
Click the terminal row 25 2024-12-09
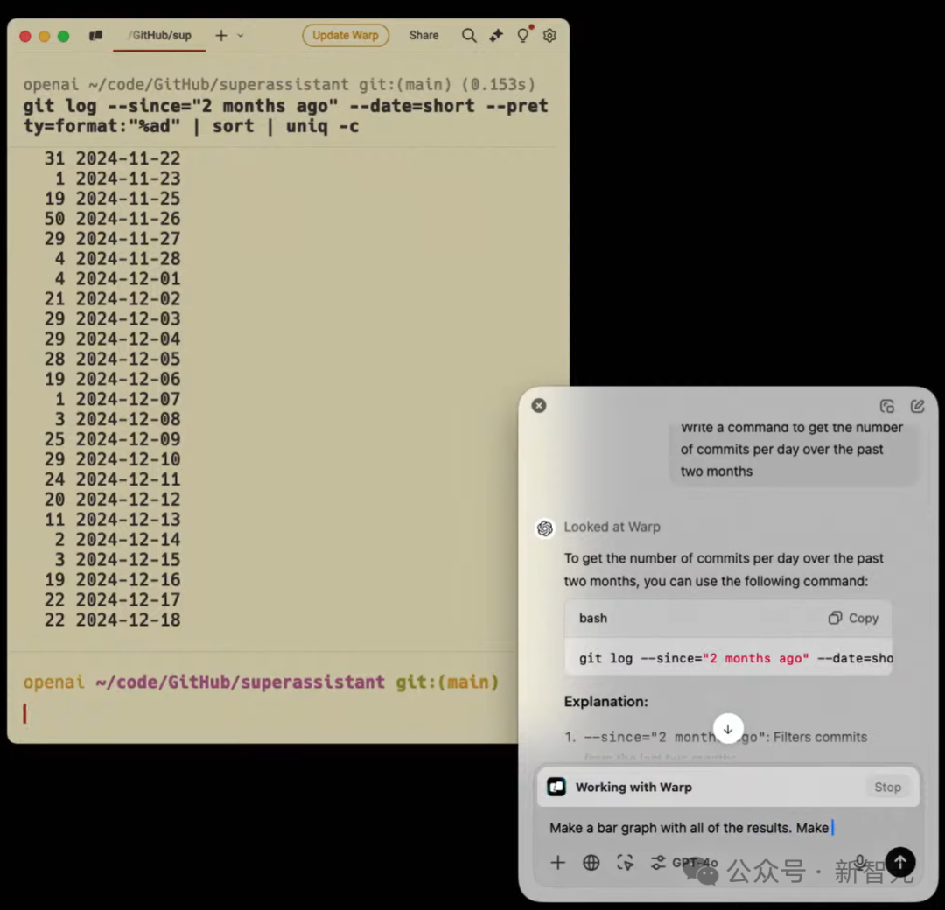tap(112, 439)
